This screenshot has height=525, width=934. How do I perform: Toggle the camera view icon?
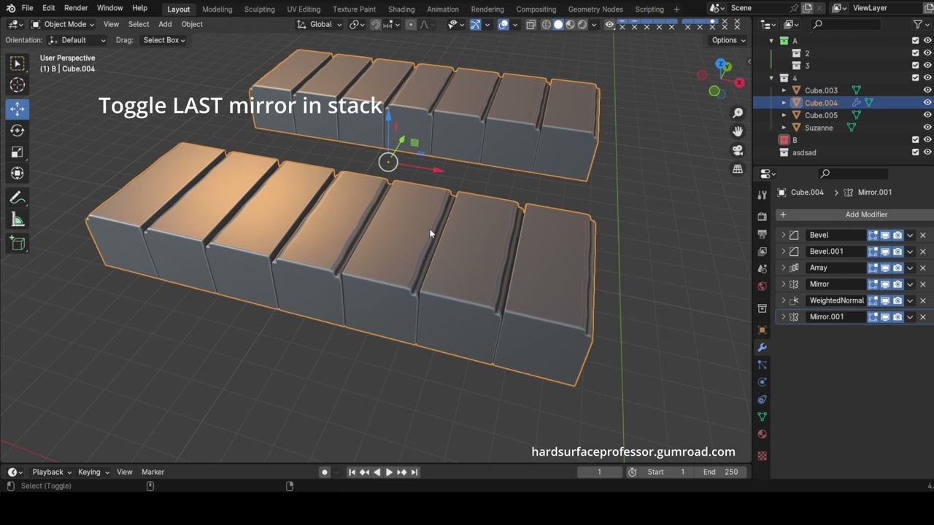(x=738, y=150)
